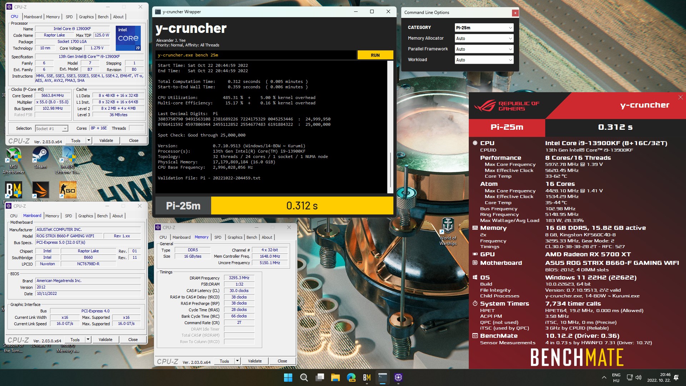Open Task View on taskbar
686x386 pixels.
click(x=320, y=377)
